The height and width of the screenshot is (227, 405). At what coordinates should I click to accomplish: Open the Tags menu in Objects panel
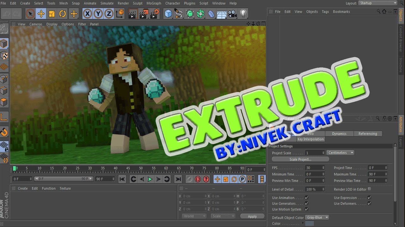325,11
